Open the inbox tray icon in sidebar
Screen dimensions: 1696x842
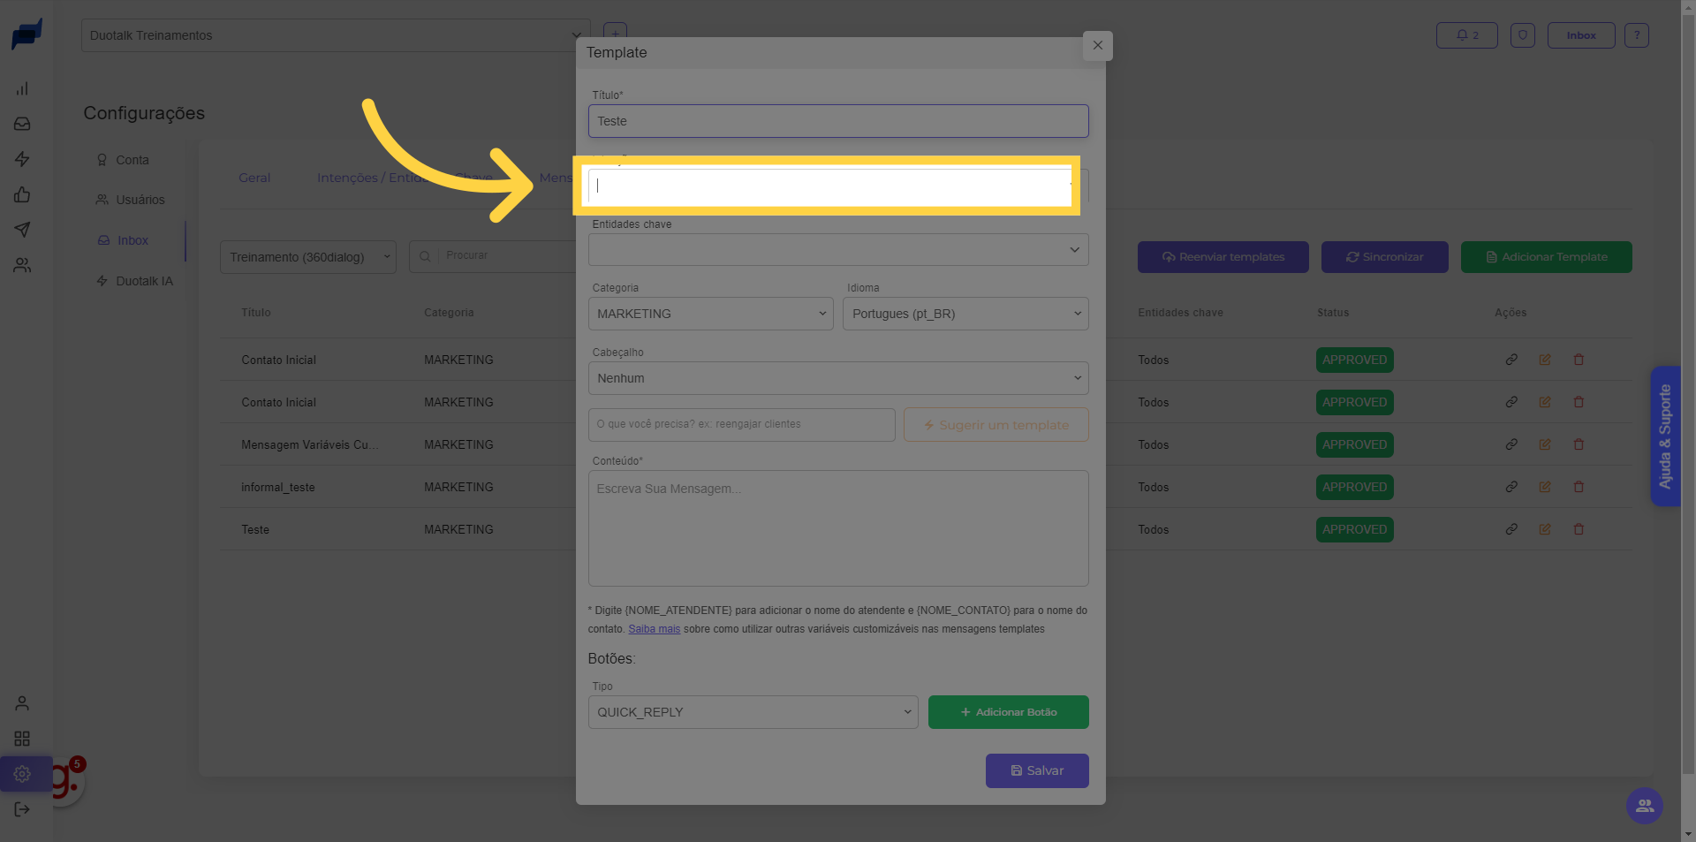(x=22, y=124)
